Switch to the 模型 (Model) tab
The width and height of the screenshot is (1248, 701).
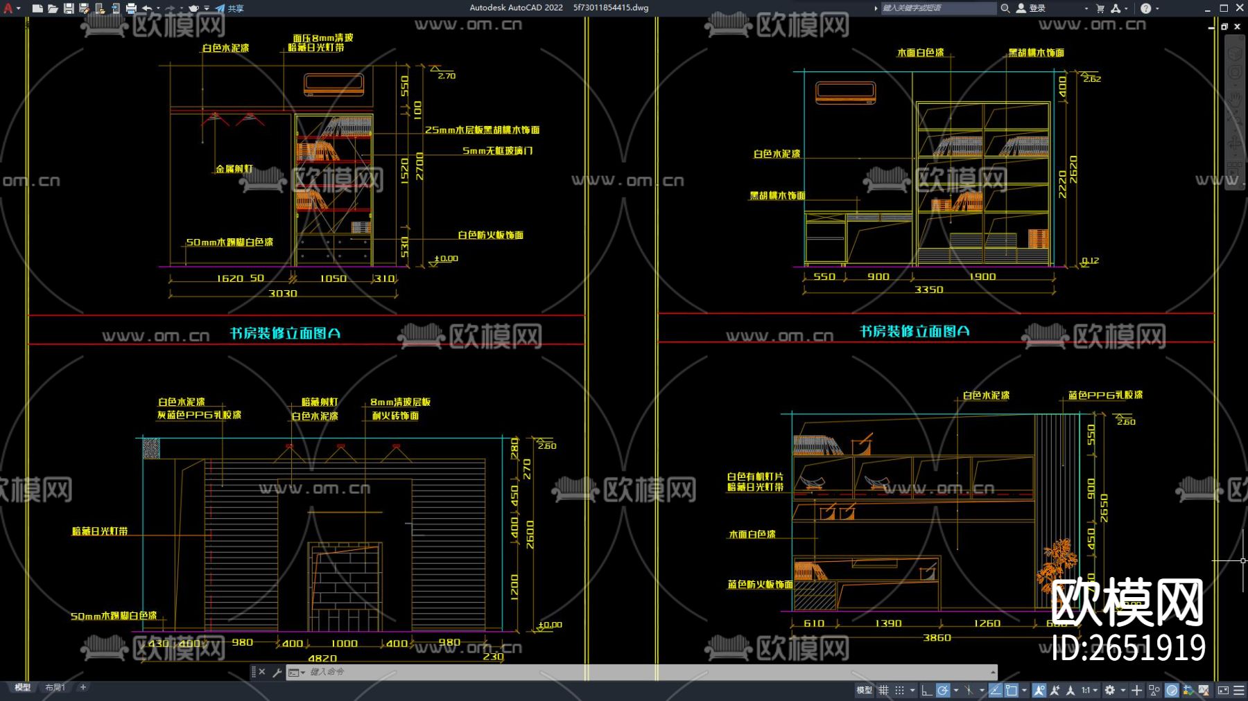[x=23, y=687]
